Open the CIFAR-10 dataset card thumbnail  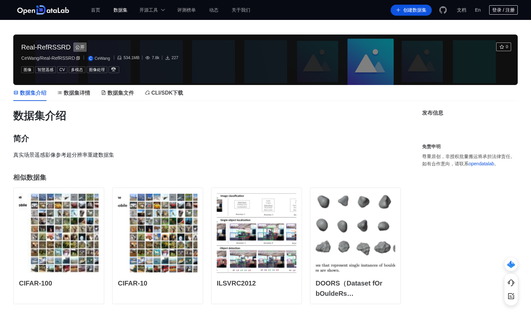point(158,233)
